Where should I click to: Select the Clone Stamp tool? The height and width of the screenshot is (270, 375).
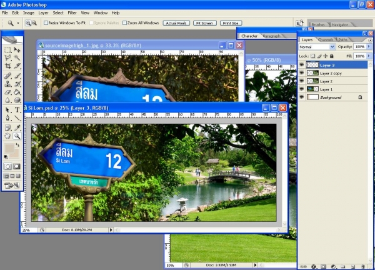click(x=7, y=84)
